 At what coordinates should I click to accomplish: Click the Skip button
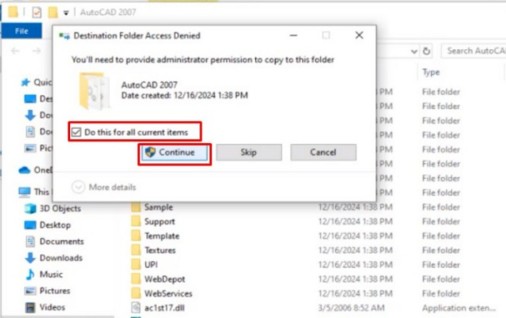point(249,152)
